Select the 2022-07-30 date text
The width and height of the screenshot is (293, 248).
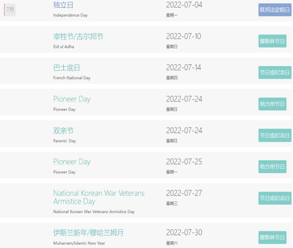tap(184, 232)
